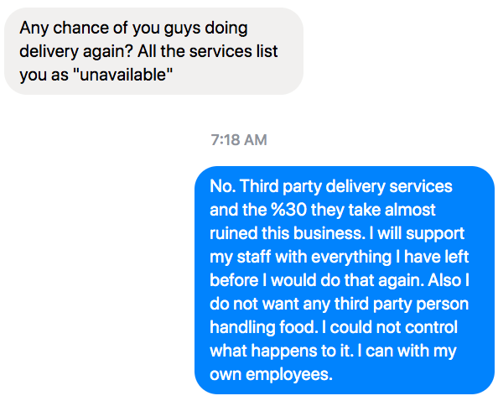The image size is (498, 401).
Task: Click "own employees." at end of reply
Action: tap(272, 375)
